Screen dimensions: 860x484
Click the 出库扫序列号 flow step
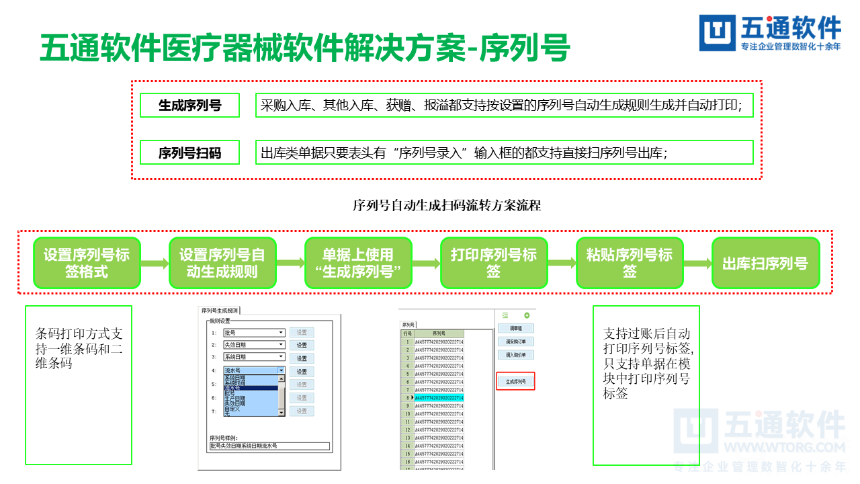click(x=765, y=262)
